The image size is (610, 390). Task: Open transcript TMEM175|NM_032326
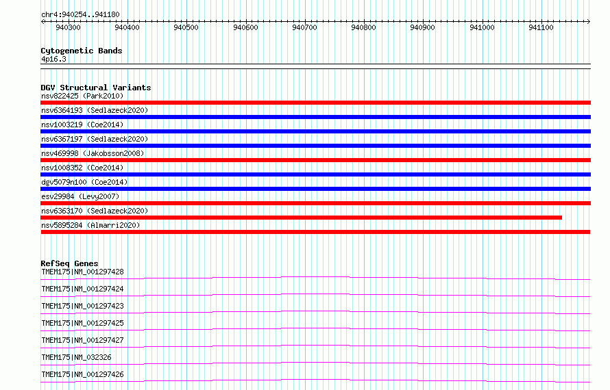(x=76, y=357)
